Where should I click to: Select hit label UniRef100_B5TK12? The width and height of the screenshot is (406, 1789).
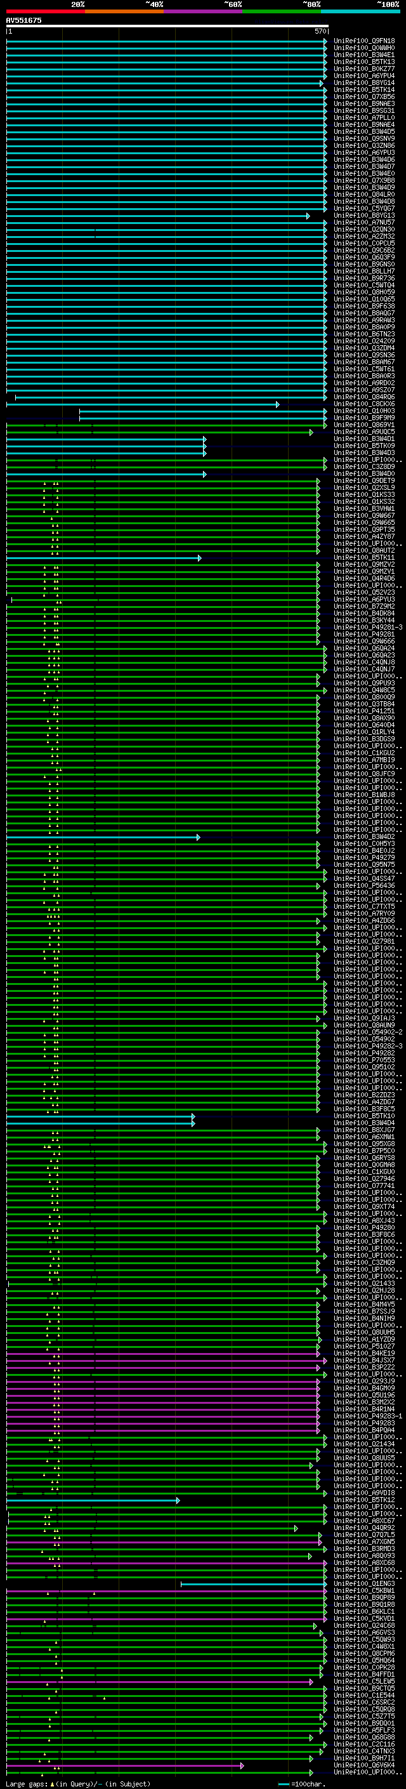pos(363,1500)
